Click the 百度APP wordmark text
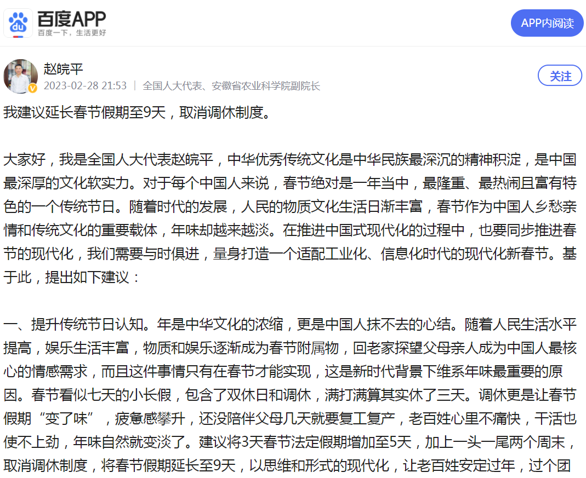 pyautogui.click(x=71, y=19)
